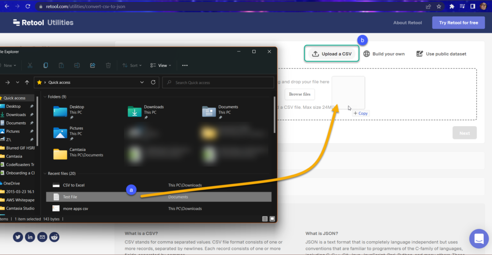Collapse the Folders (9) section

point(45,97)
